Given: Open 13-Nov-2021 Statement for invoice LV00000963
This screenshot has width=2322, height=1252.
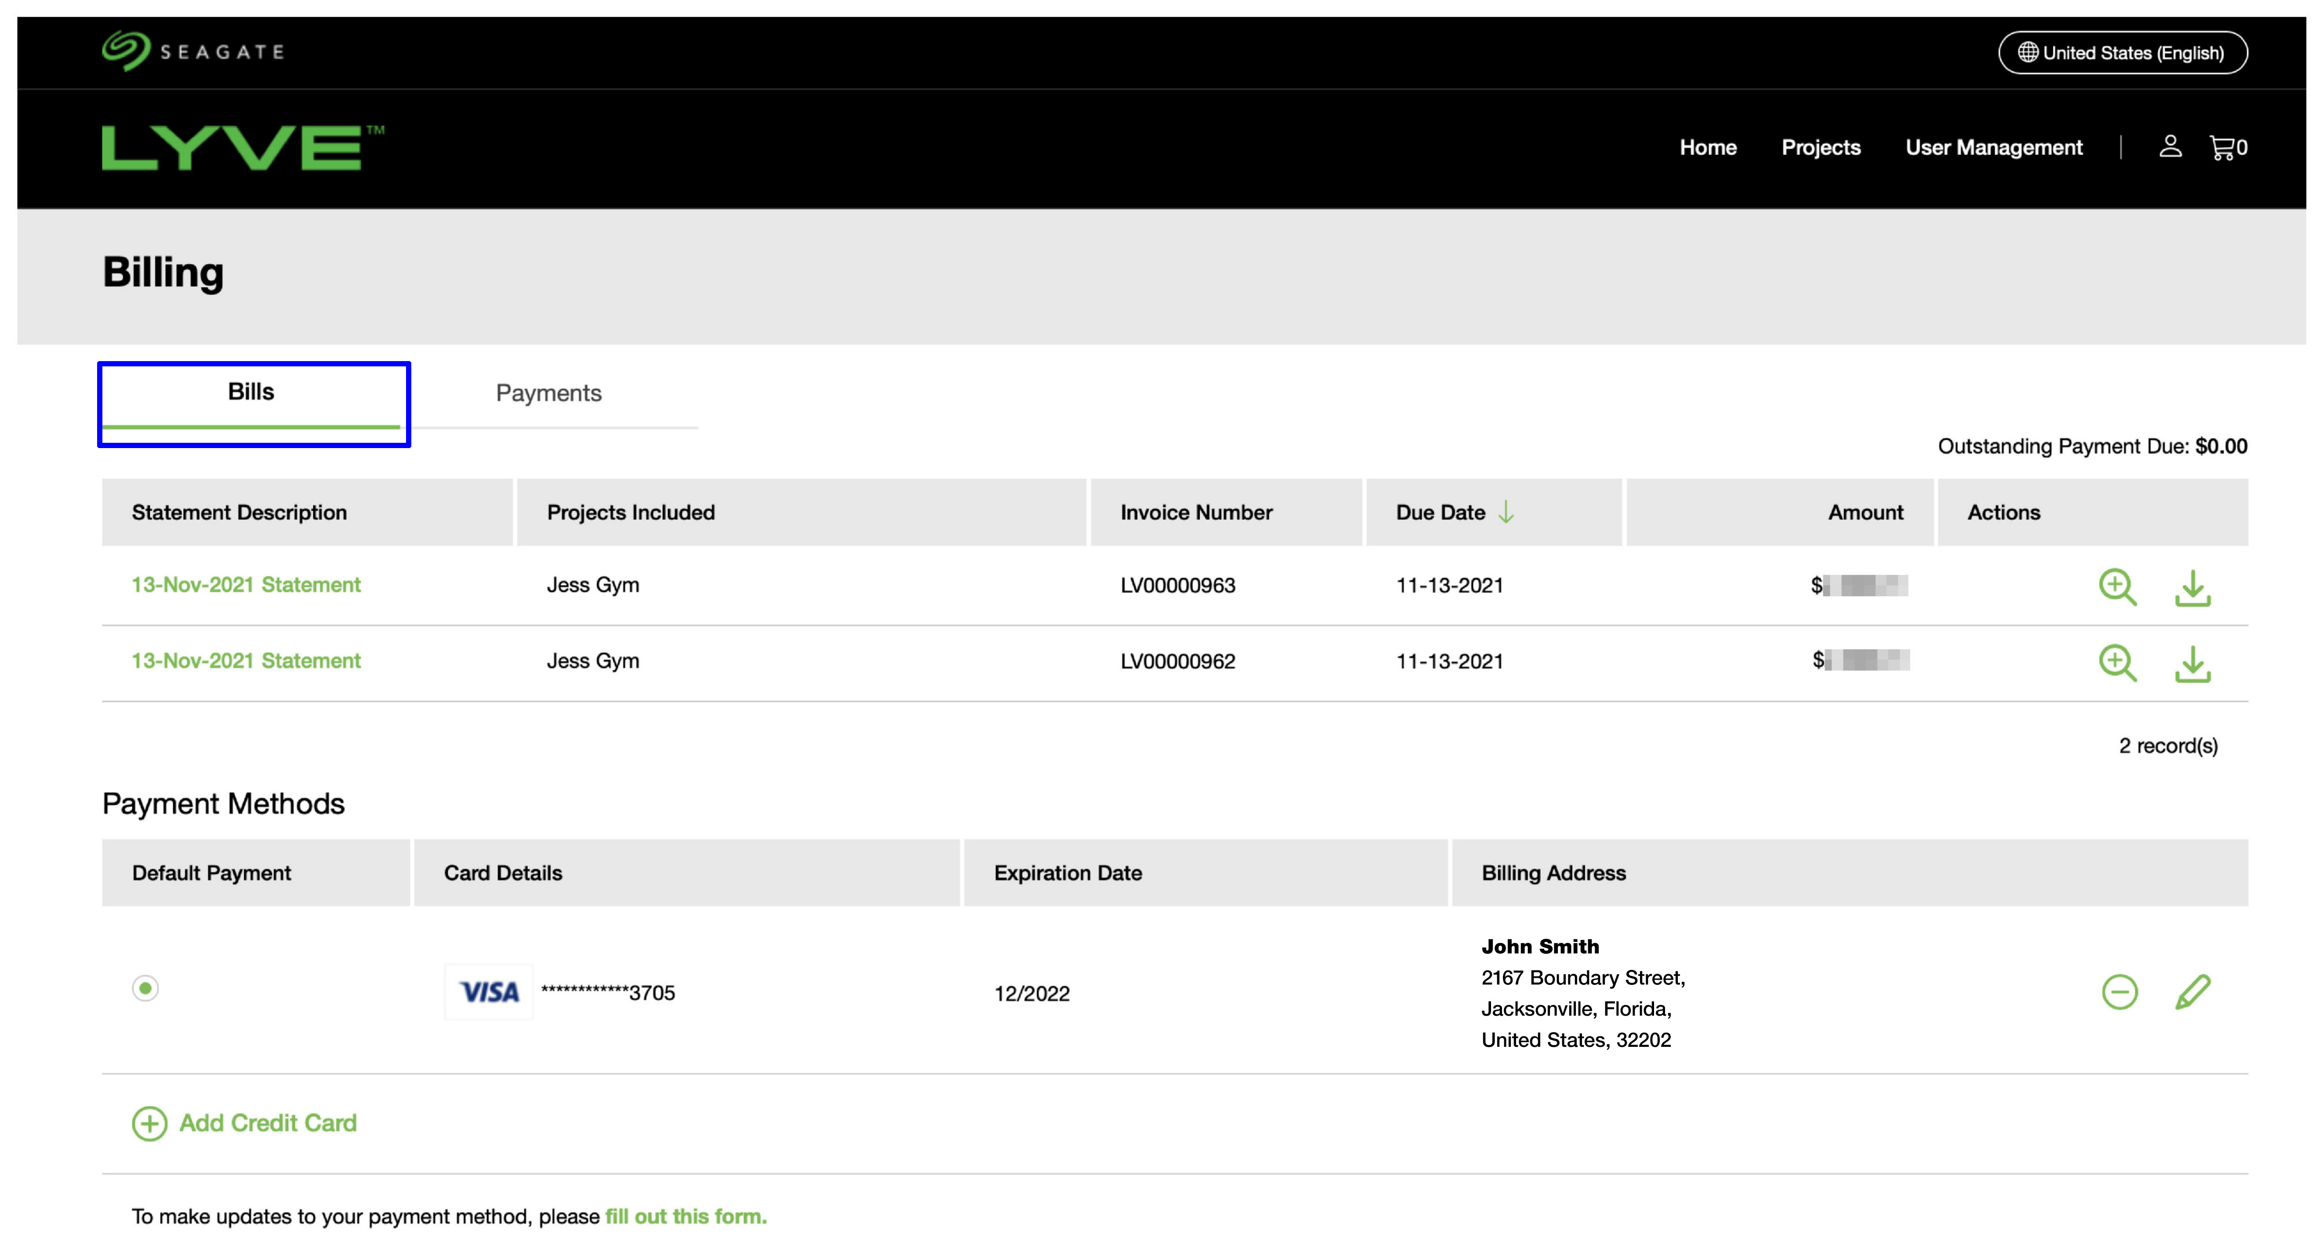Looking at the screenshot, I should click(246, 584).
